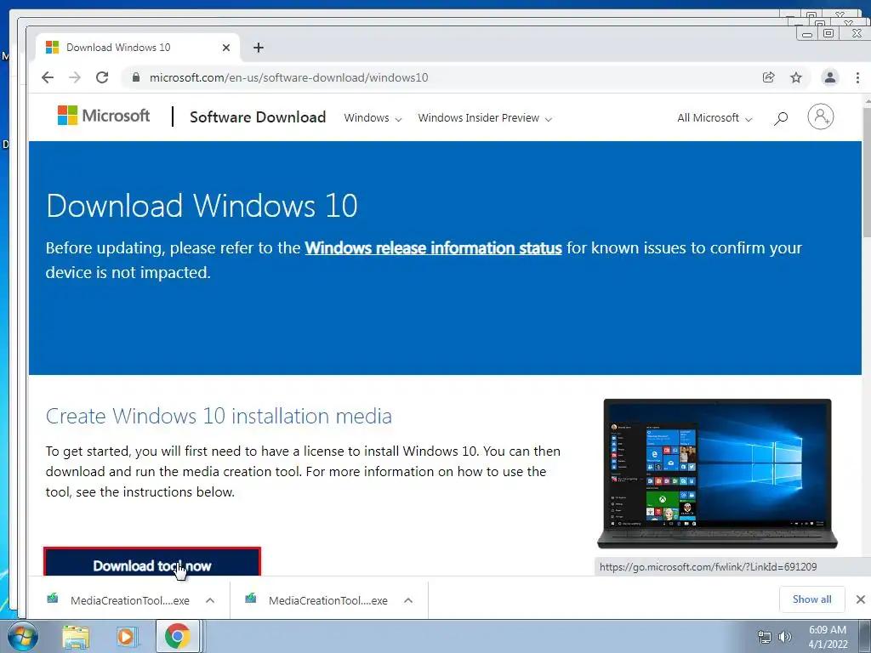The height and width of the screenshot is (653, 871).
Task: Click the address bar URL
Action: [289, 77]
